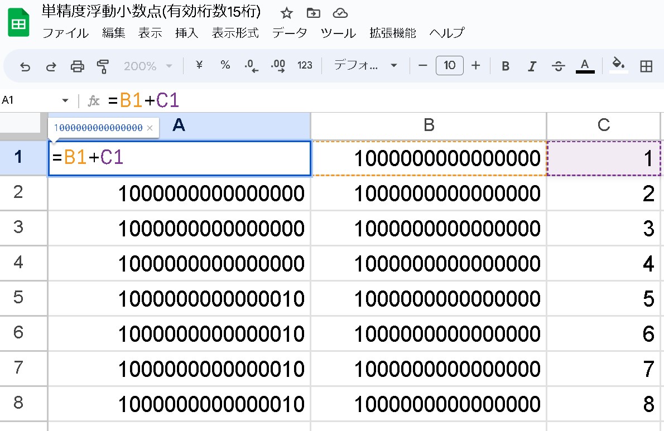Toggle strikethrough formatting

click(558, 65)
